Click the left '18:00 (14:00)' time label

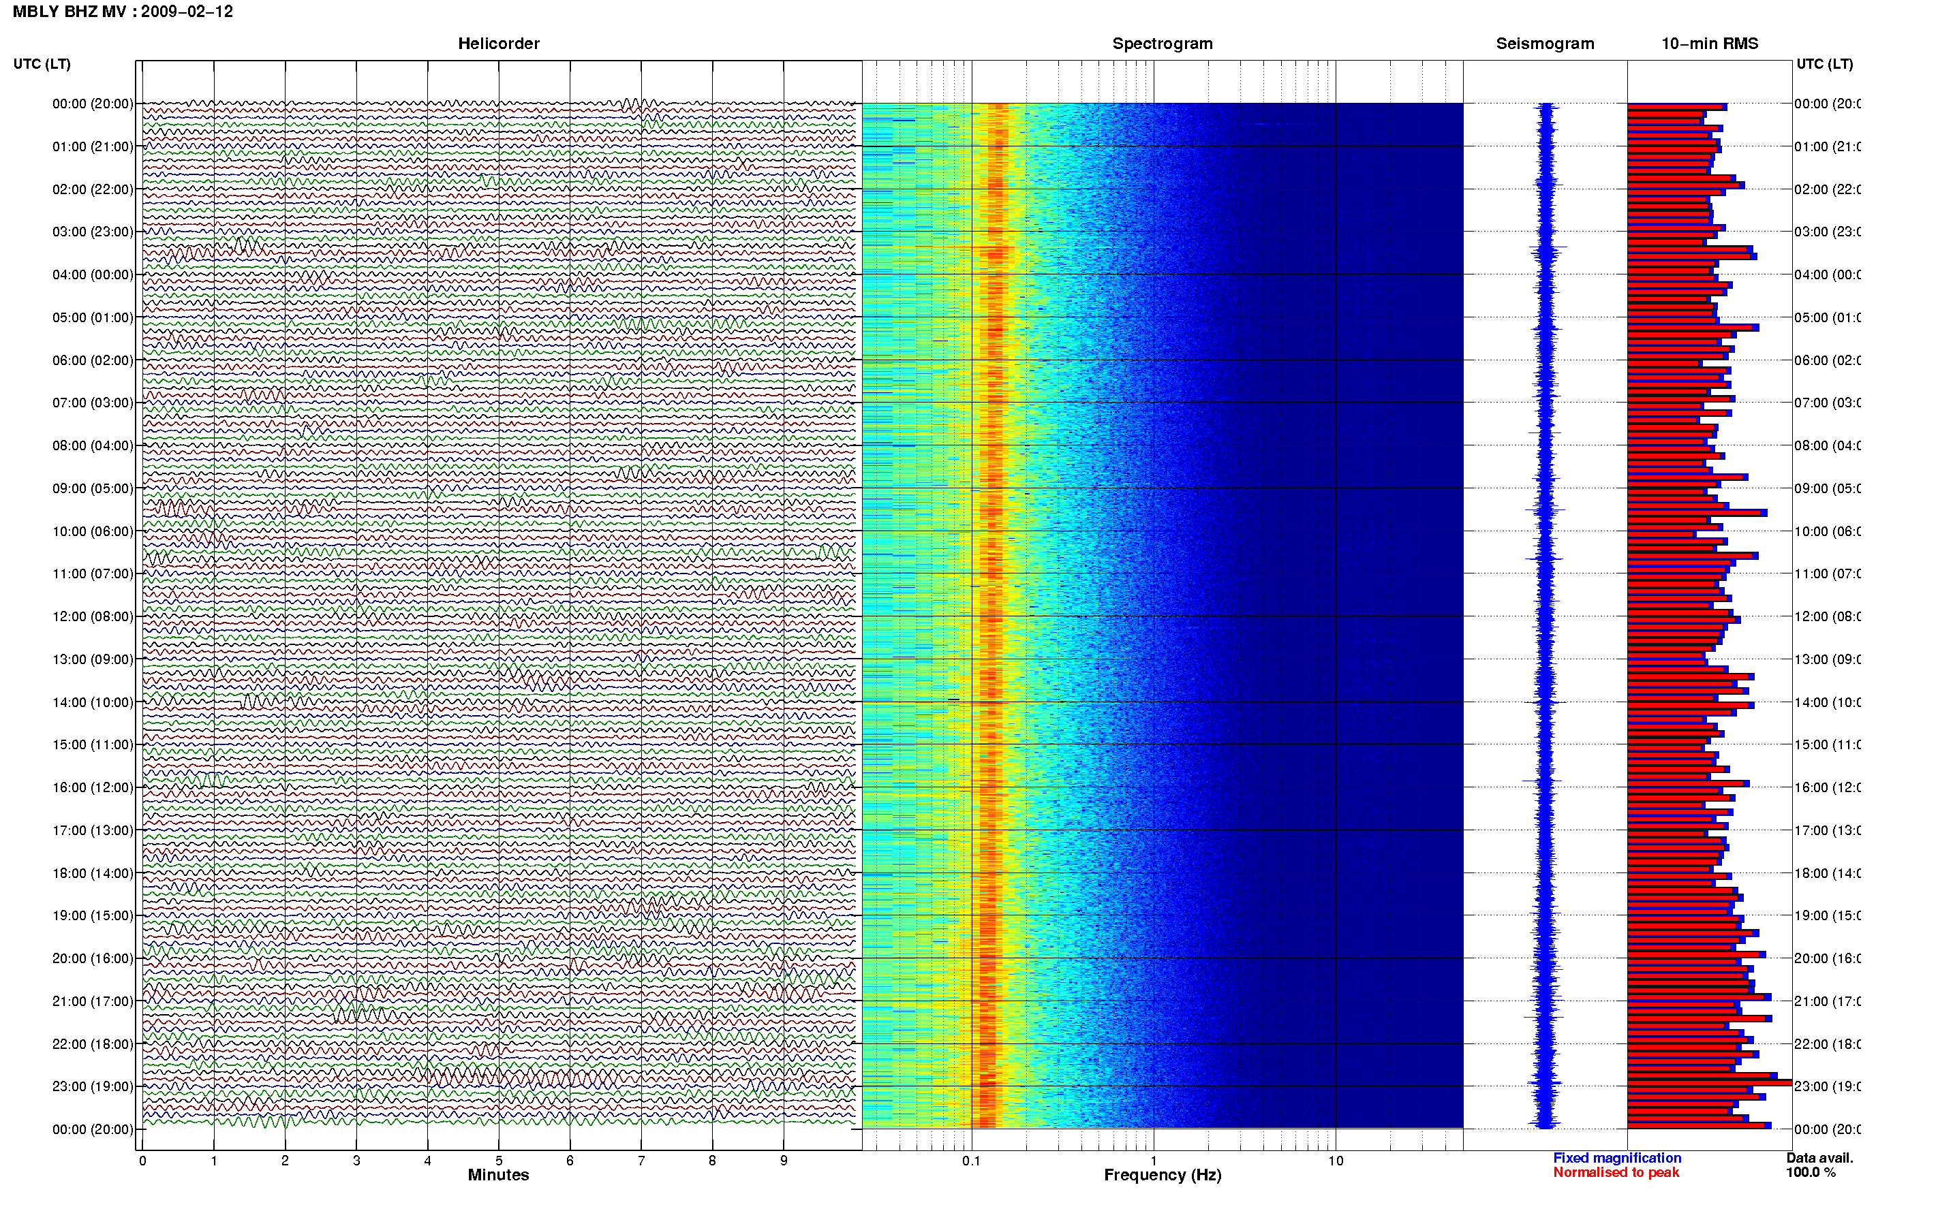[93, 873]
